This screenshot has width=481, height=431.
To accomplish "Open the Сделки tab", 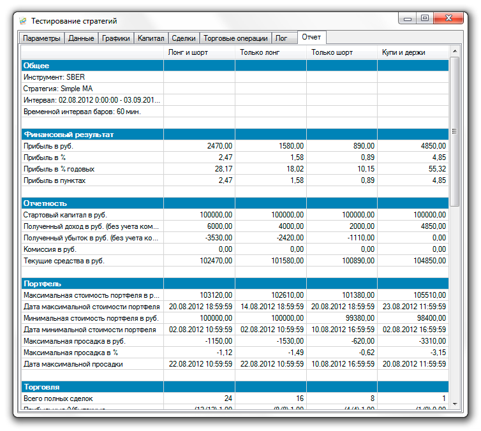I will (184, 38).
